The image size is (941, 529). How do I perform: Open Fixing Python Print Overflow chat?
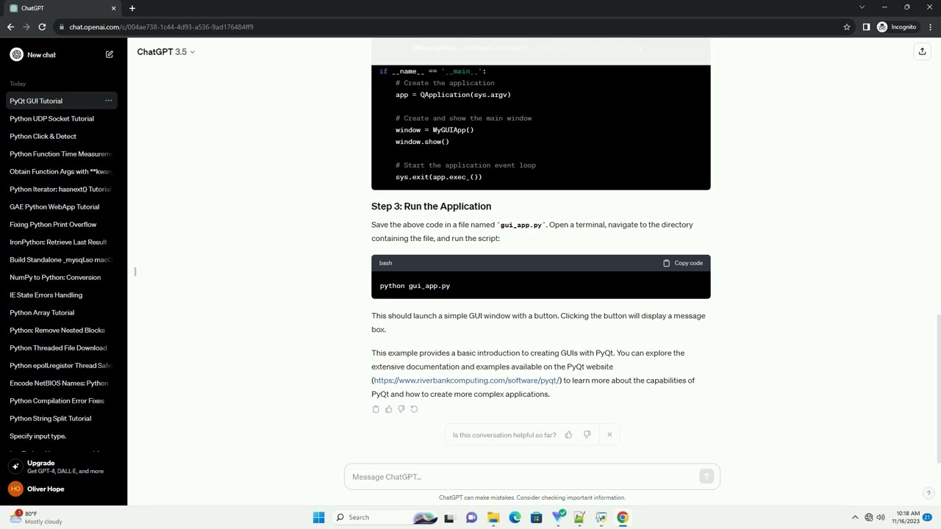63,224
